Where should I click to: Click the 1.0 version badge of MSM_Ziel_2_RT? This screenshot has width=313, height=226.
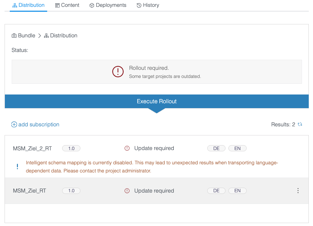pos(71,148)
